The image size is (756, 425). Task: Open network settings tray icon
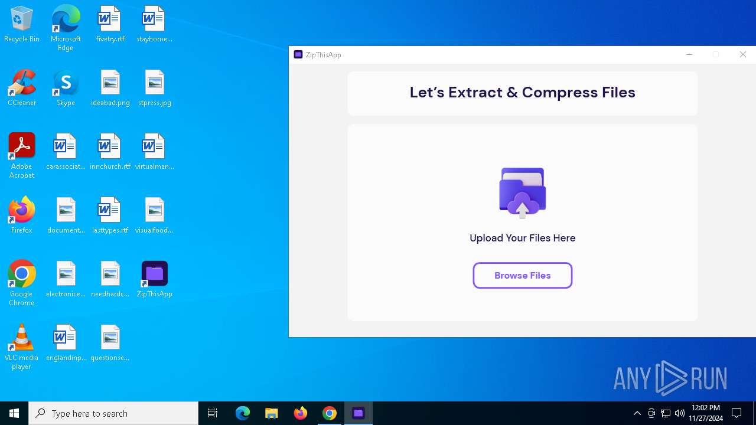click(x=666, y=413)
